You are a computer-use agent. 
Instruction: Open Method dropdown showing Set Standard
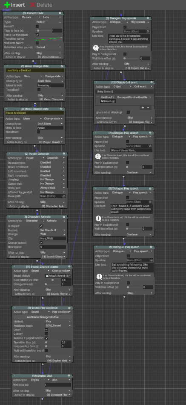click(x=53, y=230)
